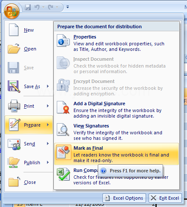Click the 'Press F1 for more help.' text

point(135,171)
